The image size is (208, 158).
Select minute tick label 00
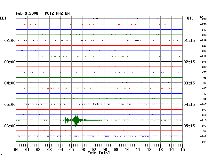(x=16, y=150)
